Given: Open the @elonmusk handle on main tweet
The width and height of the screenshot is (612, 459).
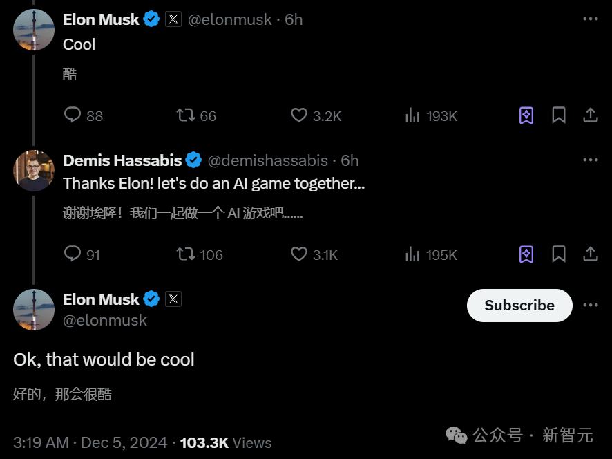Looking at the screenshot, I should pos(105,320).
